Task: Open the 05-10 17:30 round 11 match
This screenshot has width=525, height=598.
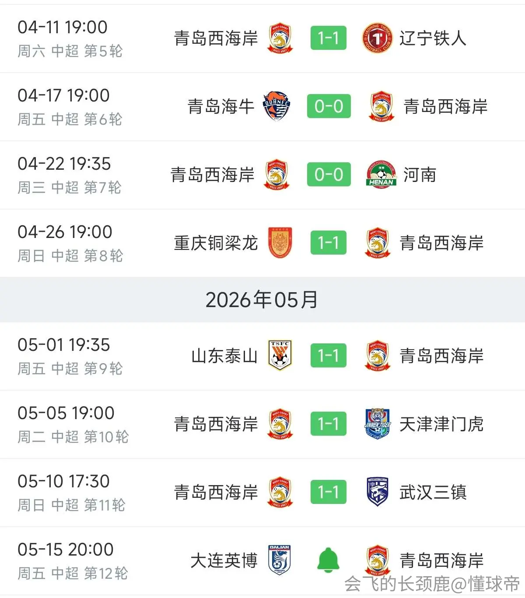Action: click(x=262, y=493)
